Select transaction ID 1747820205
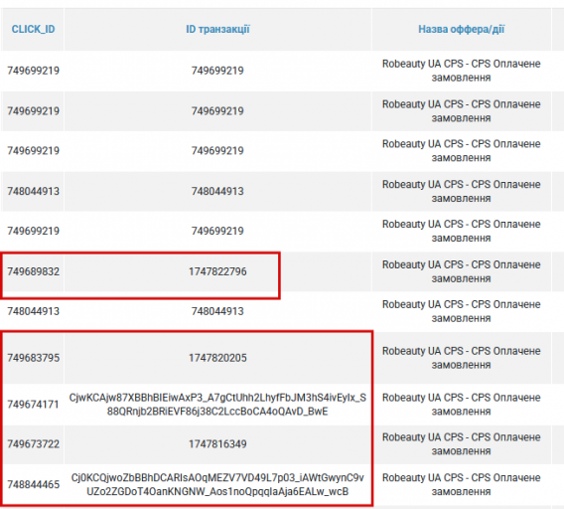This screenshot has width=564, height=509. tap(217, 358)
